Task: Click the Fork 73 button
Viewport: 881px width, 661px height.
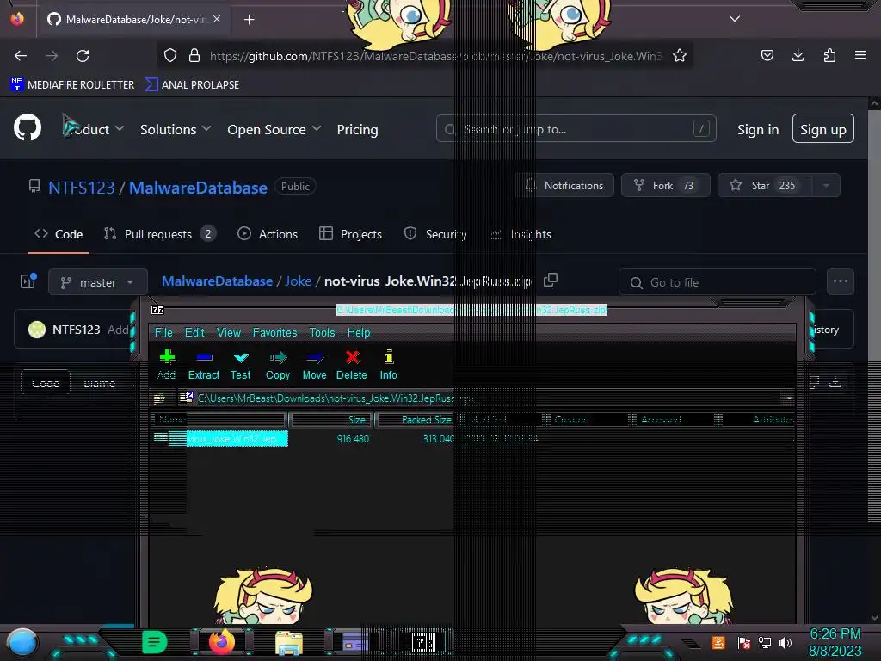Action: point(665,186)
